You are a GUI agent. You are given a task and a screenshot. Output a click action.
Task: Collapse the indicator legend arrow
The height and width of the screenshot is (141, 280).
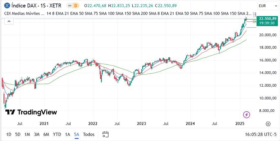(9, 22)
